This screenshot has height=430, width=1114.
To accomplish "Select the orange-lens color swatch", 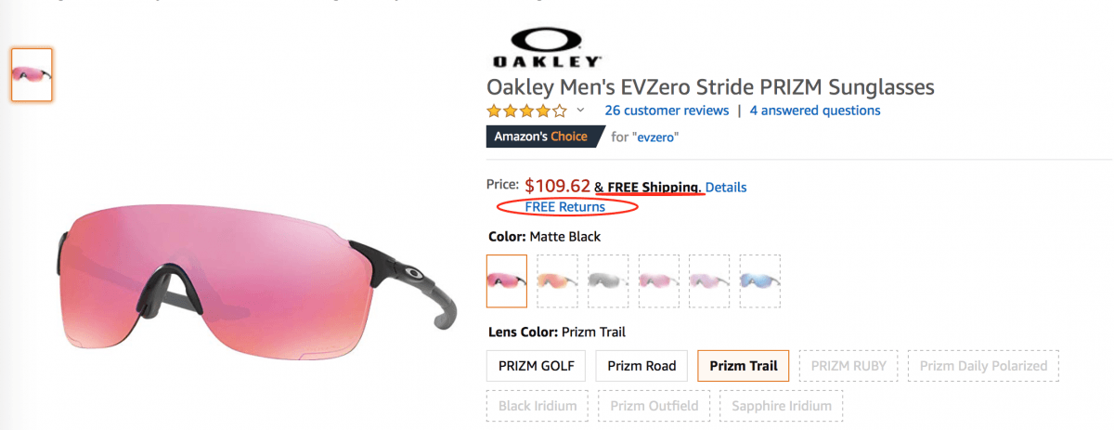I will point(557,281).
